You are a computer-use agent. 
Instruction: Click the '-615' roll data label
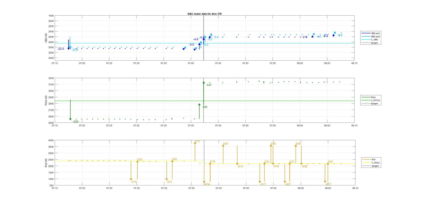[134, 182]
